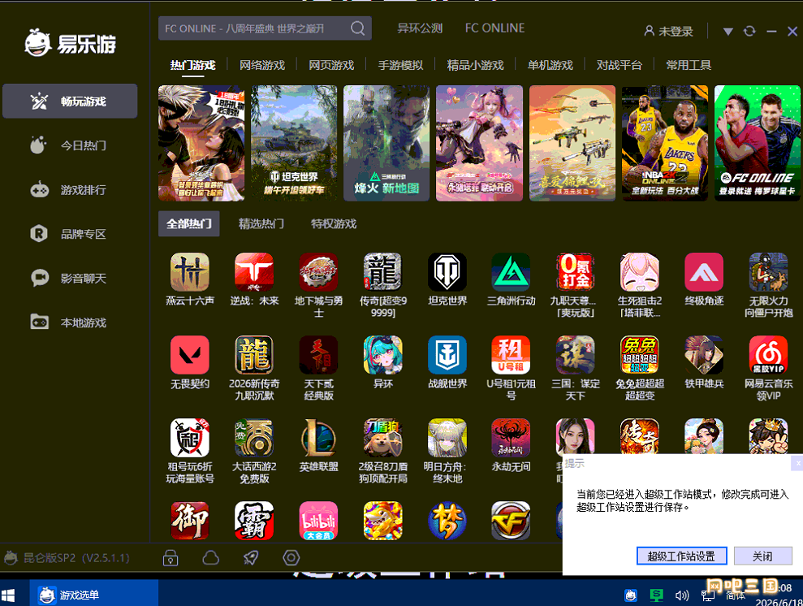The height and width of the screenshot is (606, 803).
Task: Click the cloud icon in bottom toolbar
Action: (210, 557)
